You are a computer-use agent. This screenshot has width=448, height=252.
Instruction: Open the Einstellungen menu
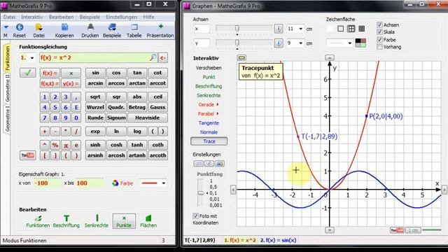point(121,17)
